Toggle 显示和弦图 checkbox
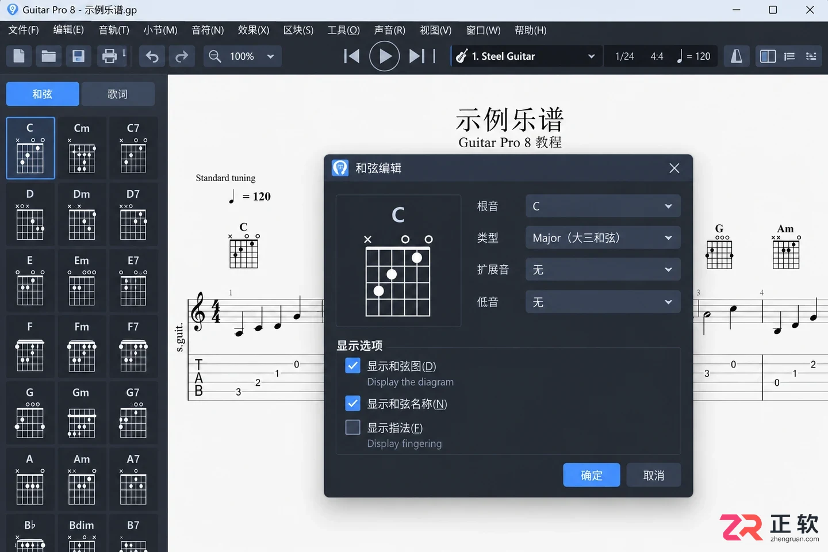The image size is (828, 552). coord(352,366)
